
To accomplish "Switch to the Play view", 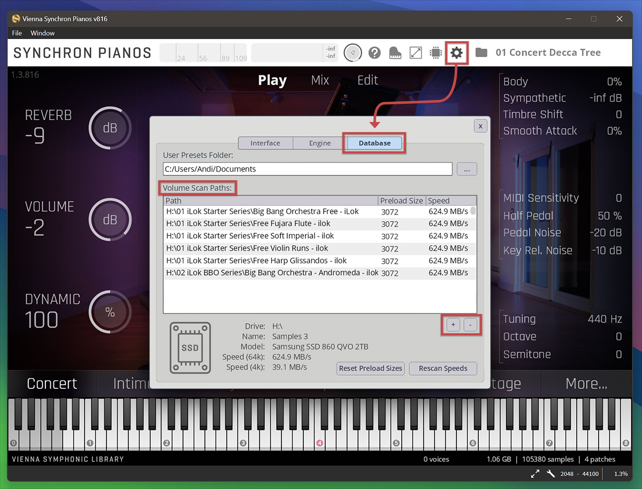I will tap(272, 80).
